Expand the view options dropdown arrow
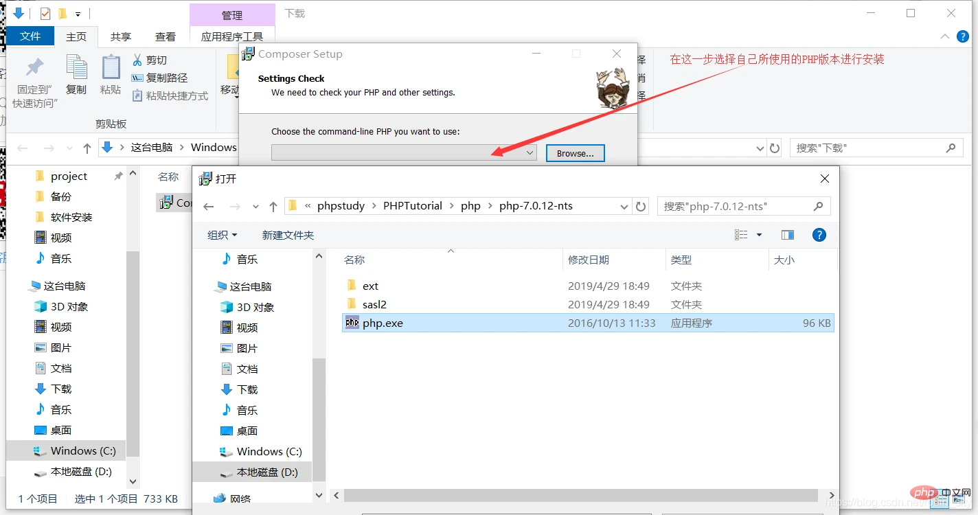The width and height of the screenshot is (978, 515). (759, 235)
